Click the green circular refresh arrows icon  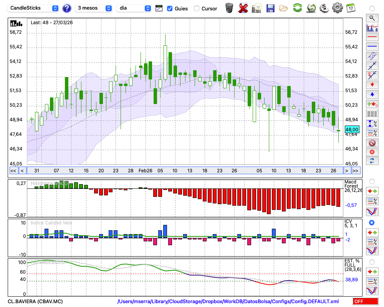click(x=297, y=8)
